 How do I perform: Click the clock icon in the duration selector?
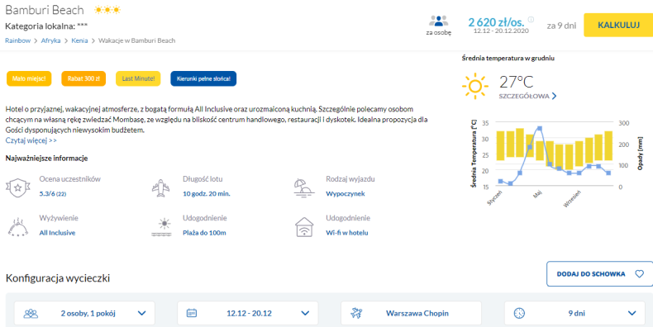(519, 313)
